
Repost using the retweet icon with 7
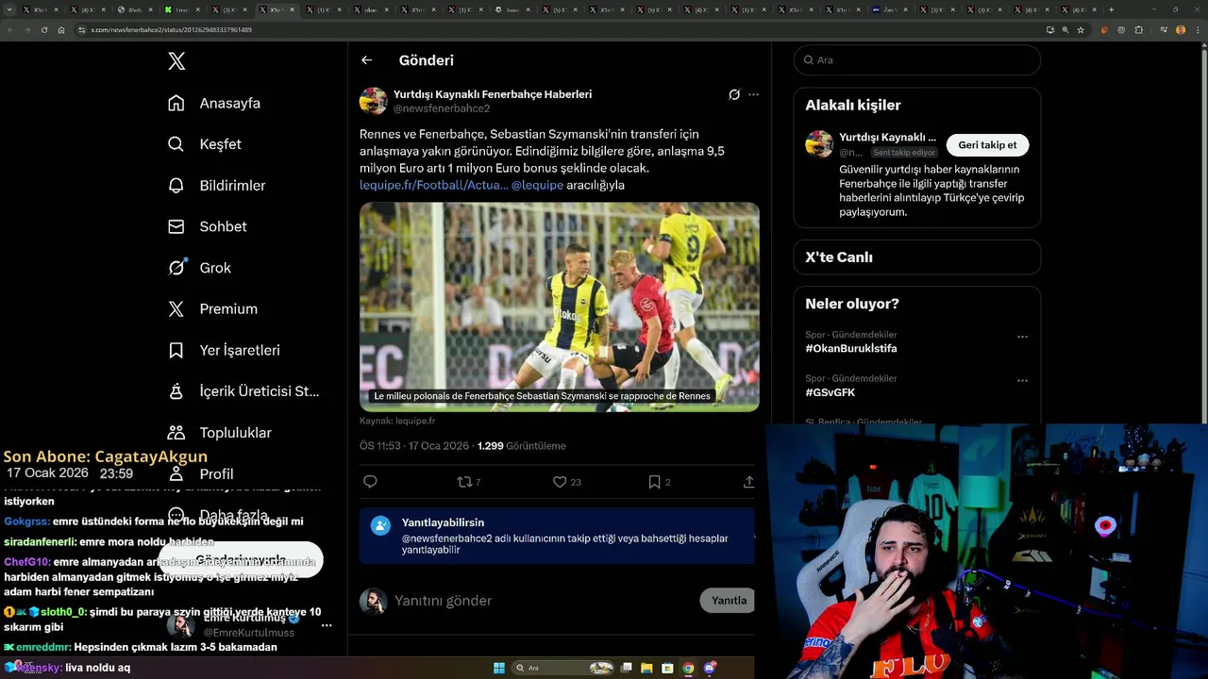tap(469, 482)
